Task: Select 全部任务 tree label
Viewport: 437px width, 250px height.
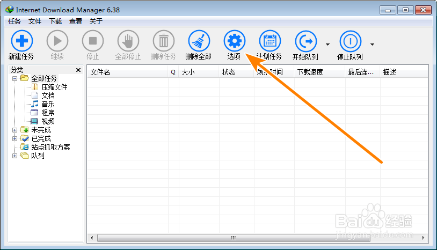Action: 44,78
